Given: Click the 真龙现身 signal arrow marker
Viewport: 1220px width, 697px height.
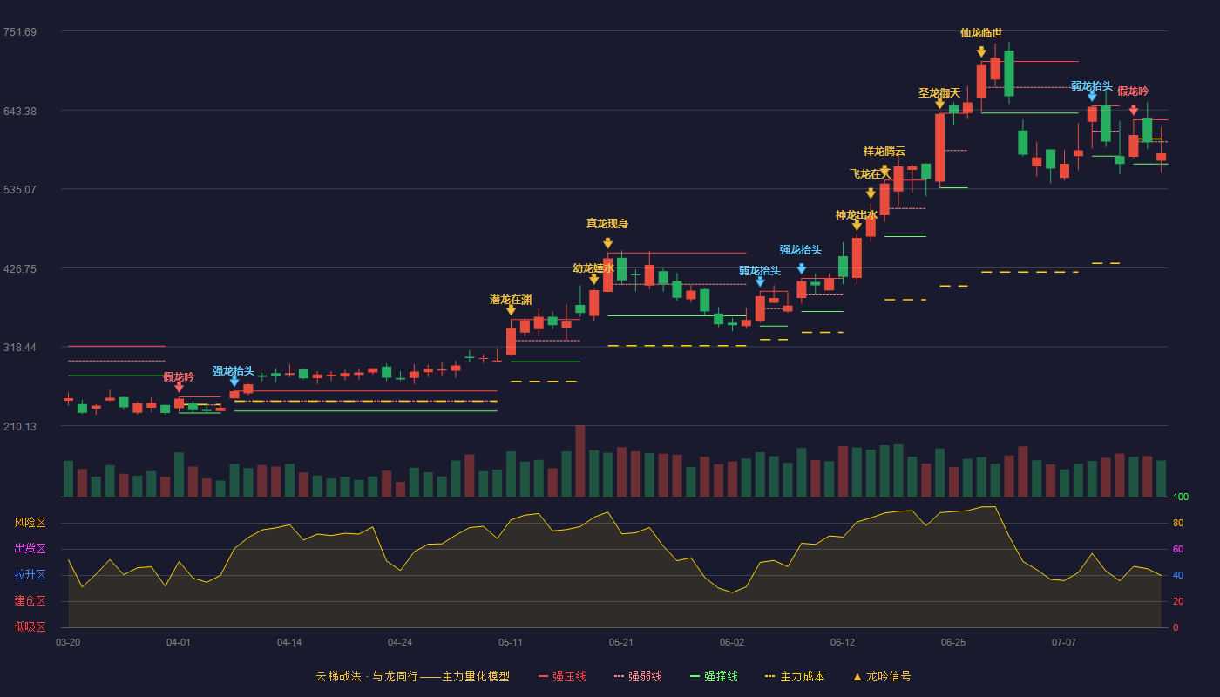Looking at the screenshot, I should pyautogui.click(x=607, y=243).
